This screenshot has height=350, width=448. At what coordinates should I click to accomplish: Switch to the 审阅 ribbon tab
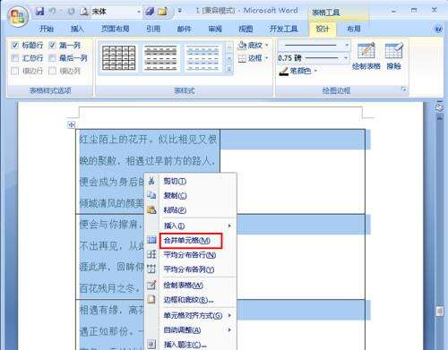(215, 29)
